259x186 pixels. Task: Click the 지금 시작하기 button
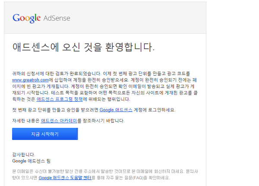pos(45,134)
